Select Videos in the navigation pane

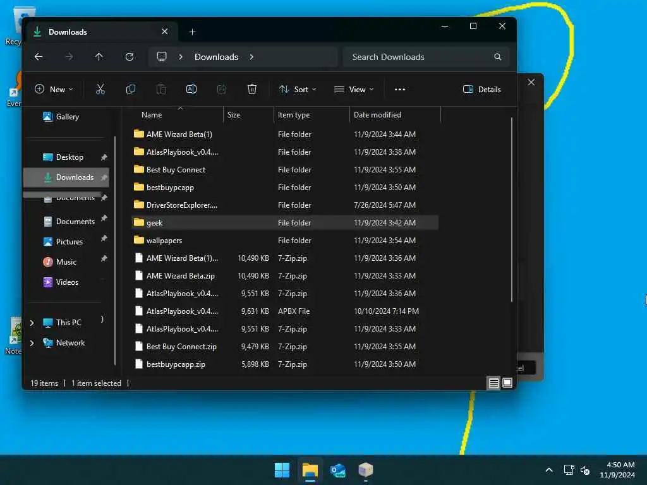click(x=67, y=282)
